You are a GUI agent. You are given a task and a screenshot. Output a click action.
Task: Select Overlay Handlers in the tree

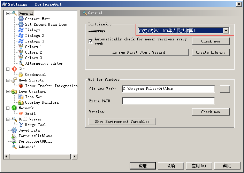coord(42,102)
